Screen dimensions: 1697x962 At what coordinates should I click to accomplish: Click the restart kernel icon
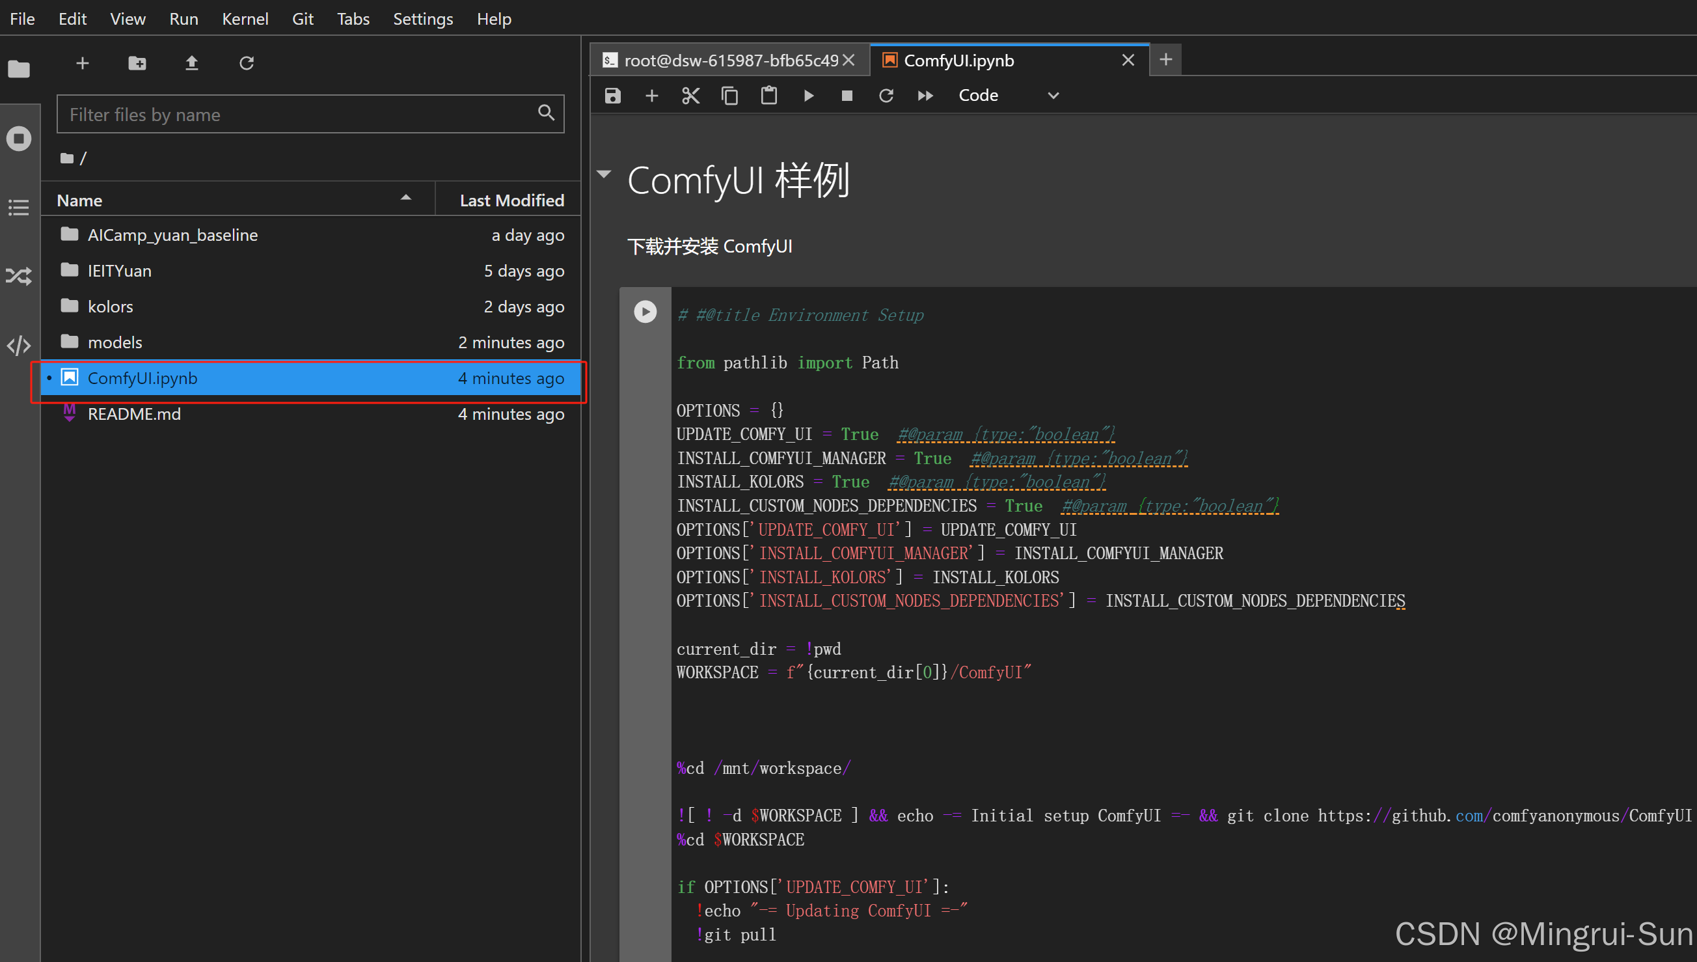886,96
